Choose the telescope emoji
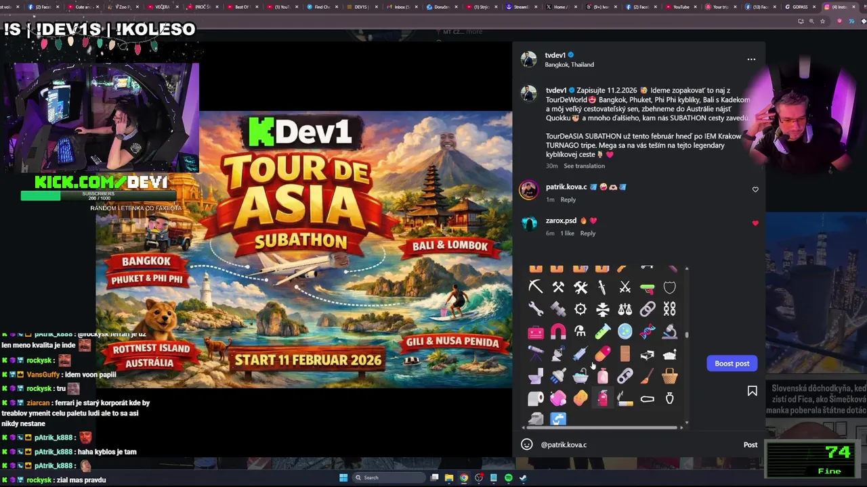Viewport: 867px width, 487px height. pyautogui.click(x=536, y=354)
